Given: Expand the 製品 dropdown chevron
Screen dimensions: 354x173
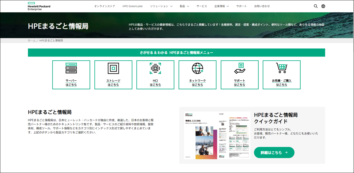Looking at the screenshot, I should pos(188,6).
